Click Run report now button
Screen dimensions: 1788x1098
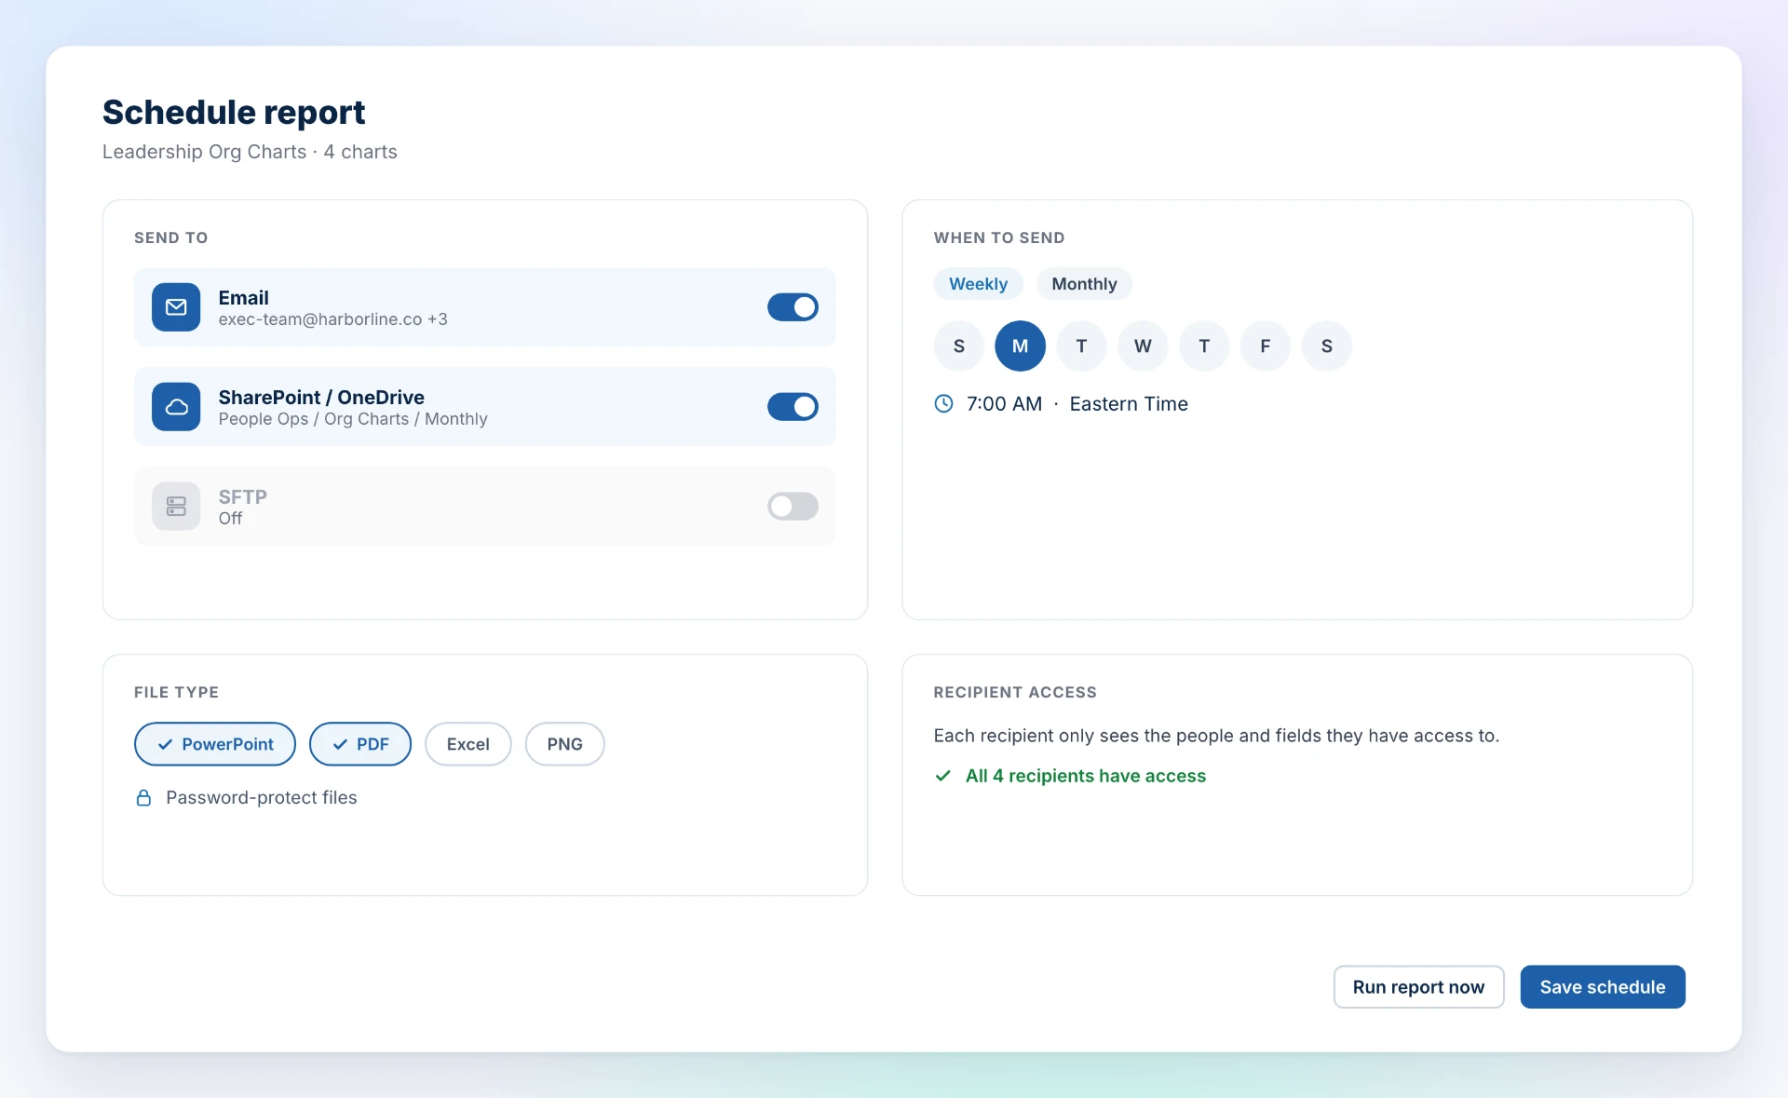[1418, 987]
